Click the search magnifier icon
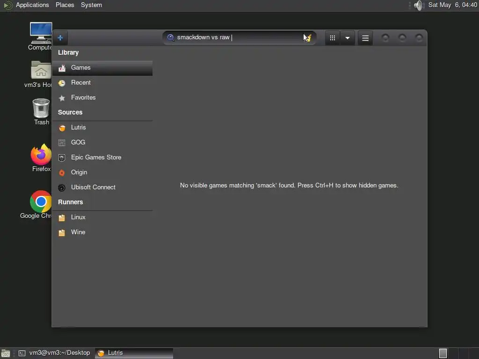 tap(171, 37)
